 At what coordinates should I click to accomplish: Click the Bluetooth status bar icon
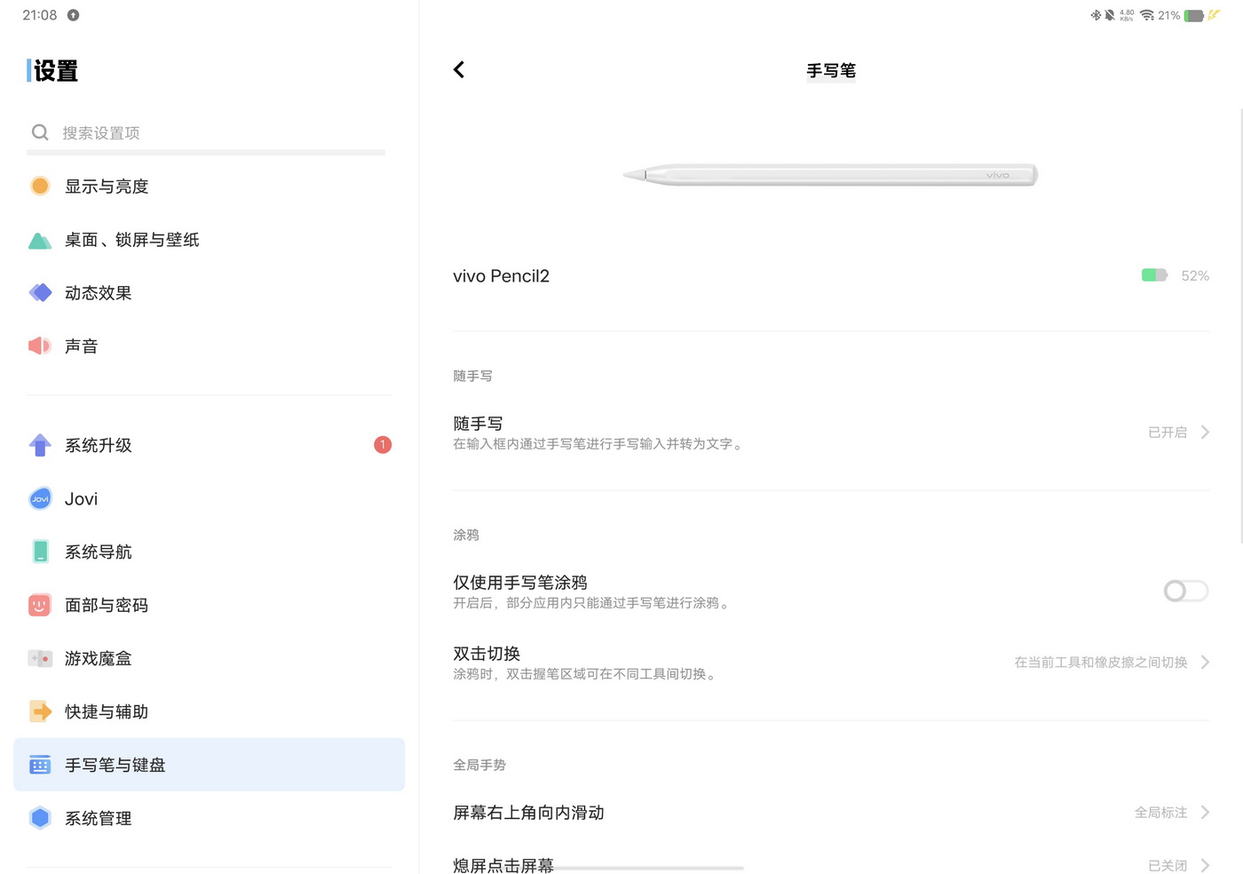tap(1096, 15)
